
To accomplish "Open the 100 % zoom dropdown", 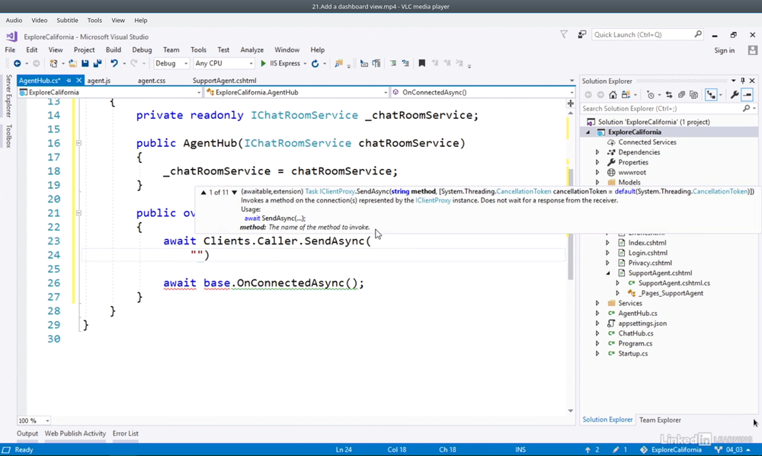I will [x=34, y=420].
